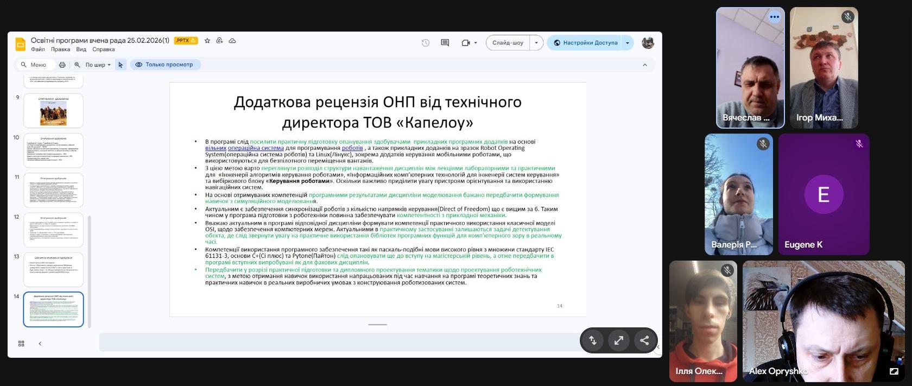Click the роботів hyperlink in slide
Screen dimensions: 912x386
tap(352, 148)
